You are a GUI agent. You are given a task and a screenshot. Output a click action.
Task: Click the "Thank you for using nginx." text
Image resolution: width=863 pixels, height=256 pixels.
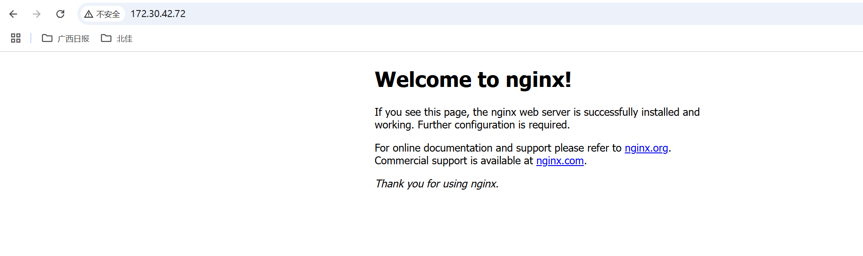437,184
